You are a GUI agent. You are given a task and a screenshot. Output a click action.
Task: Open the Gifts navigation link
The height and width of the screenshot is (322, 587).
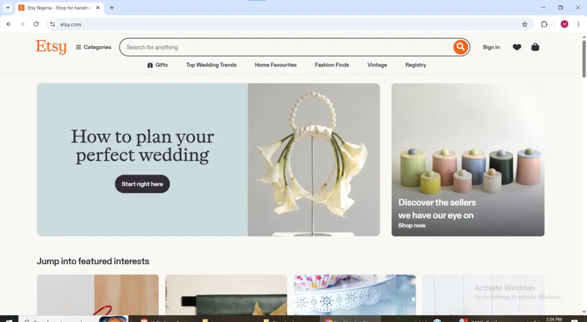coord(157,65)
